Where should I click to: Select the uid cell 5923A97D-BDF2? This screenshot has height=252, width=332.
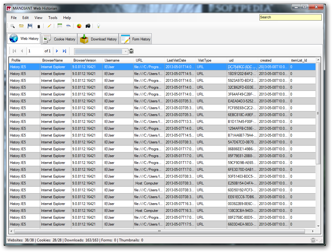(x=242, y=81)
